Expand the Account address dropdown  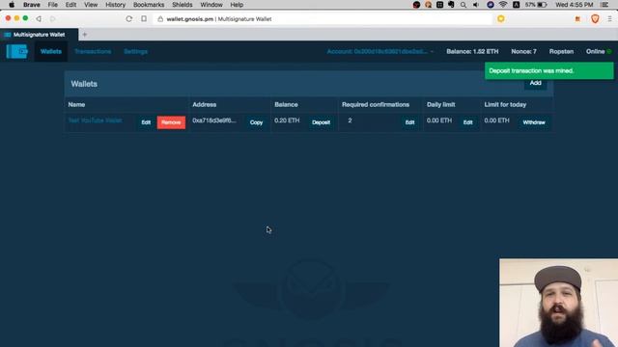(x=379, y=51)
